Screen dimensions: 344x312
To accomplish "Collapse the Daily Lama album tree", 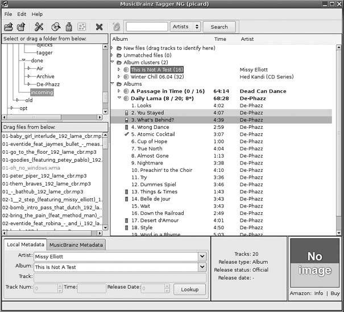I will click(x=119, y=98).
